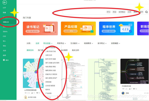Click eye views icon on 心灵转意思维导图 card
The height and width of the screenshot is (101, 149).
pyautogui.click(x=26, y=93)
